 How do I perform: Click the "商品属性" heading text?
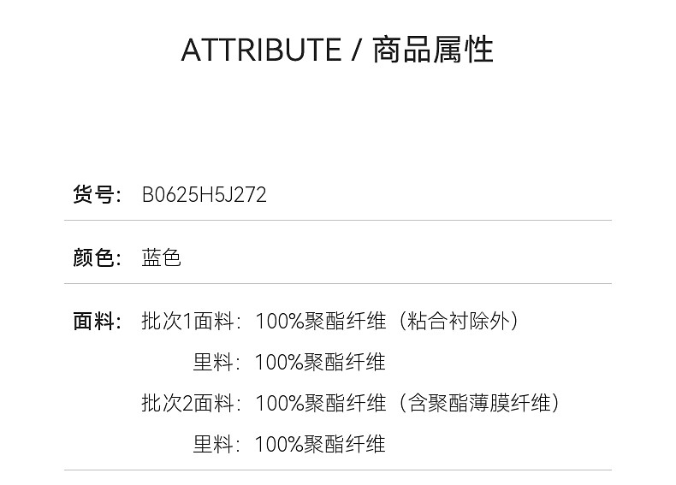pos(433,50)
